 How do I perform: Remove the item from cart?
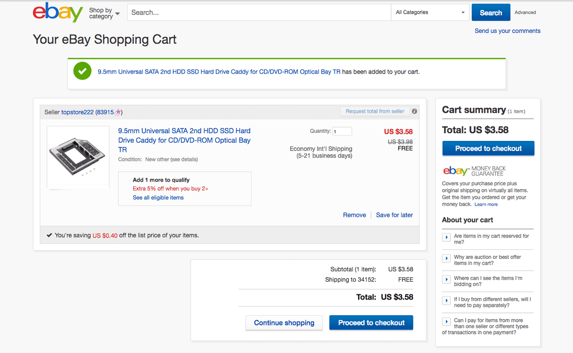coord(354,215)
